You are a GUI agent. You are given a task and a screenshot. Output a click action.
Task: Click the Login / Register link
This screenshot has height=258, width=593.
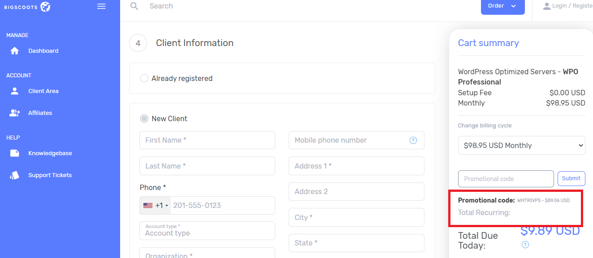[572, 6]
